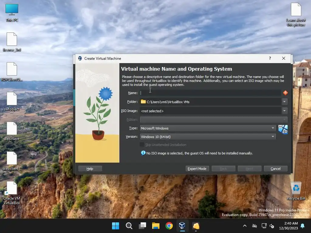Image resolution: width=311 pixels, height=233 pixels.
Task: Open taskbar Search
Action: [129, 226]
